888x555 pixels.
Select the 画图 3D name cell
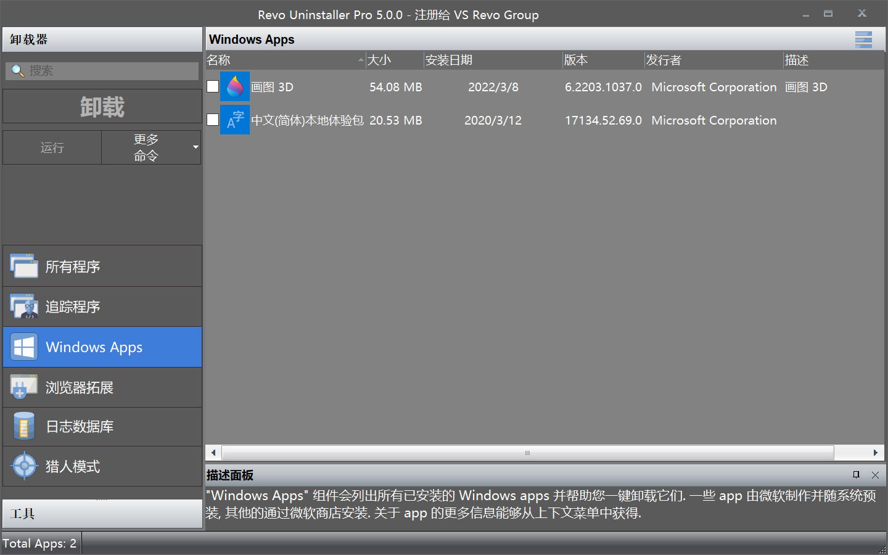coord(272,87)
